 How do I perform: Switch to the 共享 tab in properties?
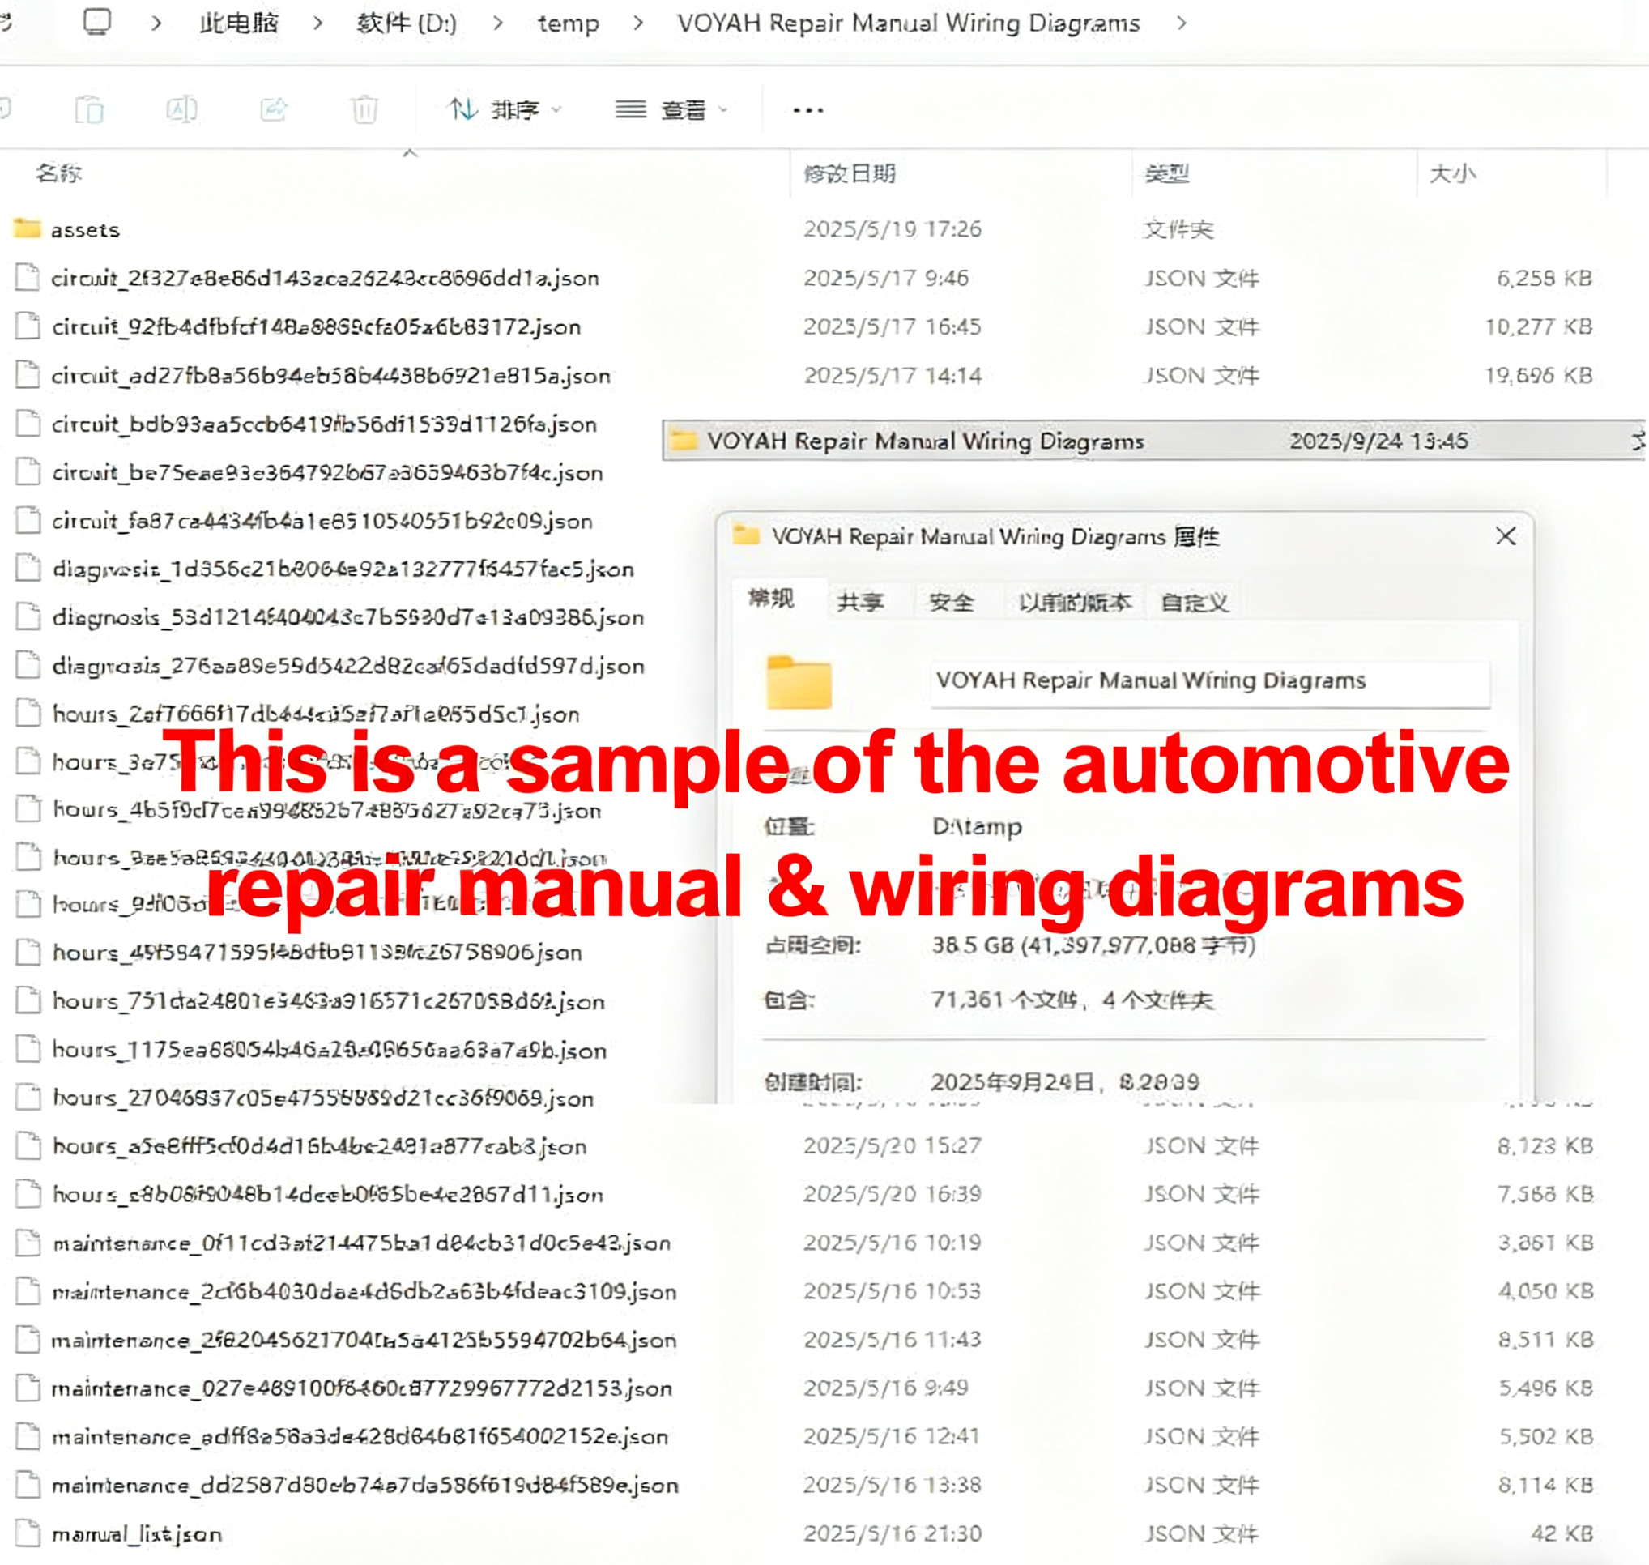[x=859, y=602]
